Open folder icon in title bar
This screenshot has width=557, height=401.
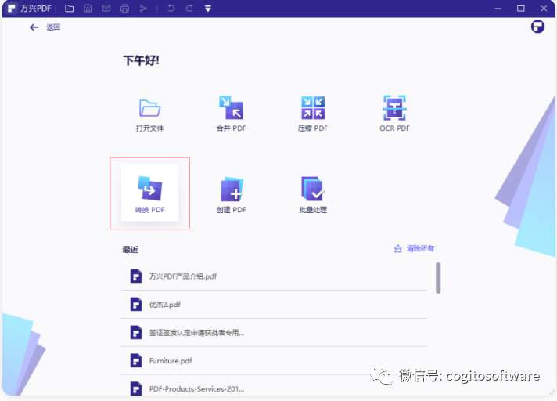pos(70,8)
